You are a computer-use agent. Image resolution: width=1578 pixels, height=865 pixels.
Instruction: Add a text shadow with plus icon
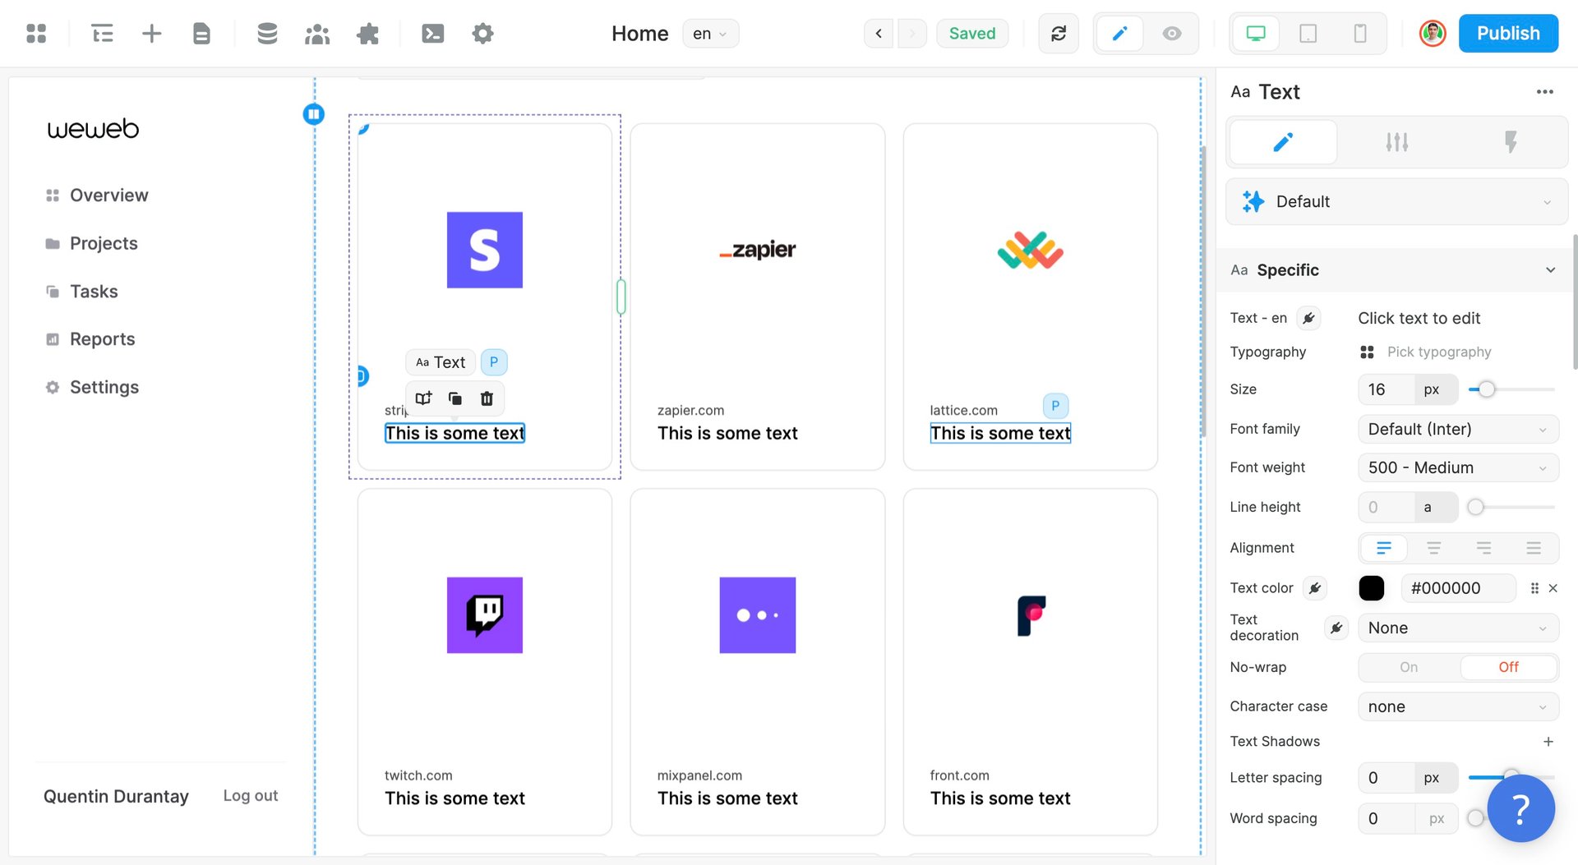click(x=1548, y=742)
